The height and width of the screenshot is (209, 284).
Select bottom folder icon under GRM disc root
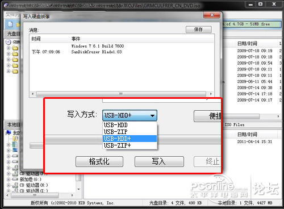pos(15,72)
